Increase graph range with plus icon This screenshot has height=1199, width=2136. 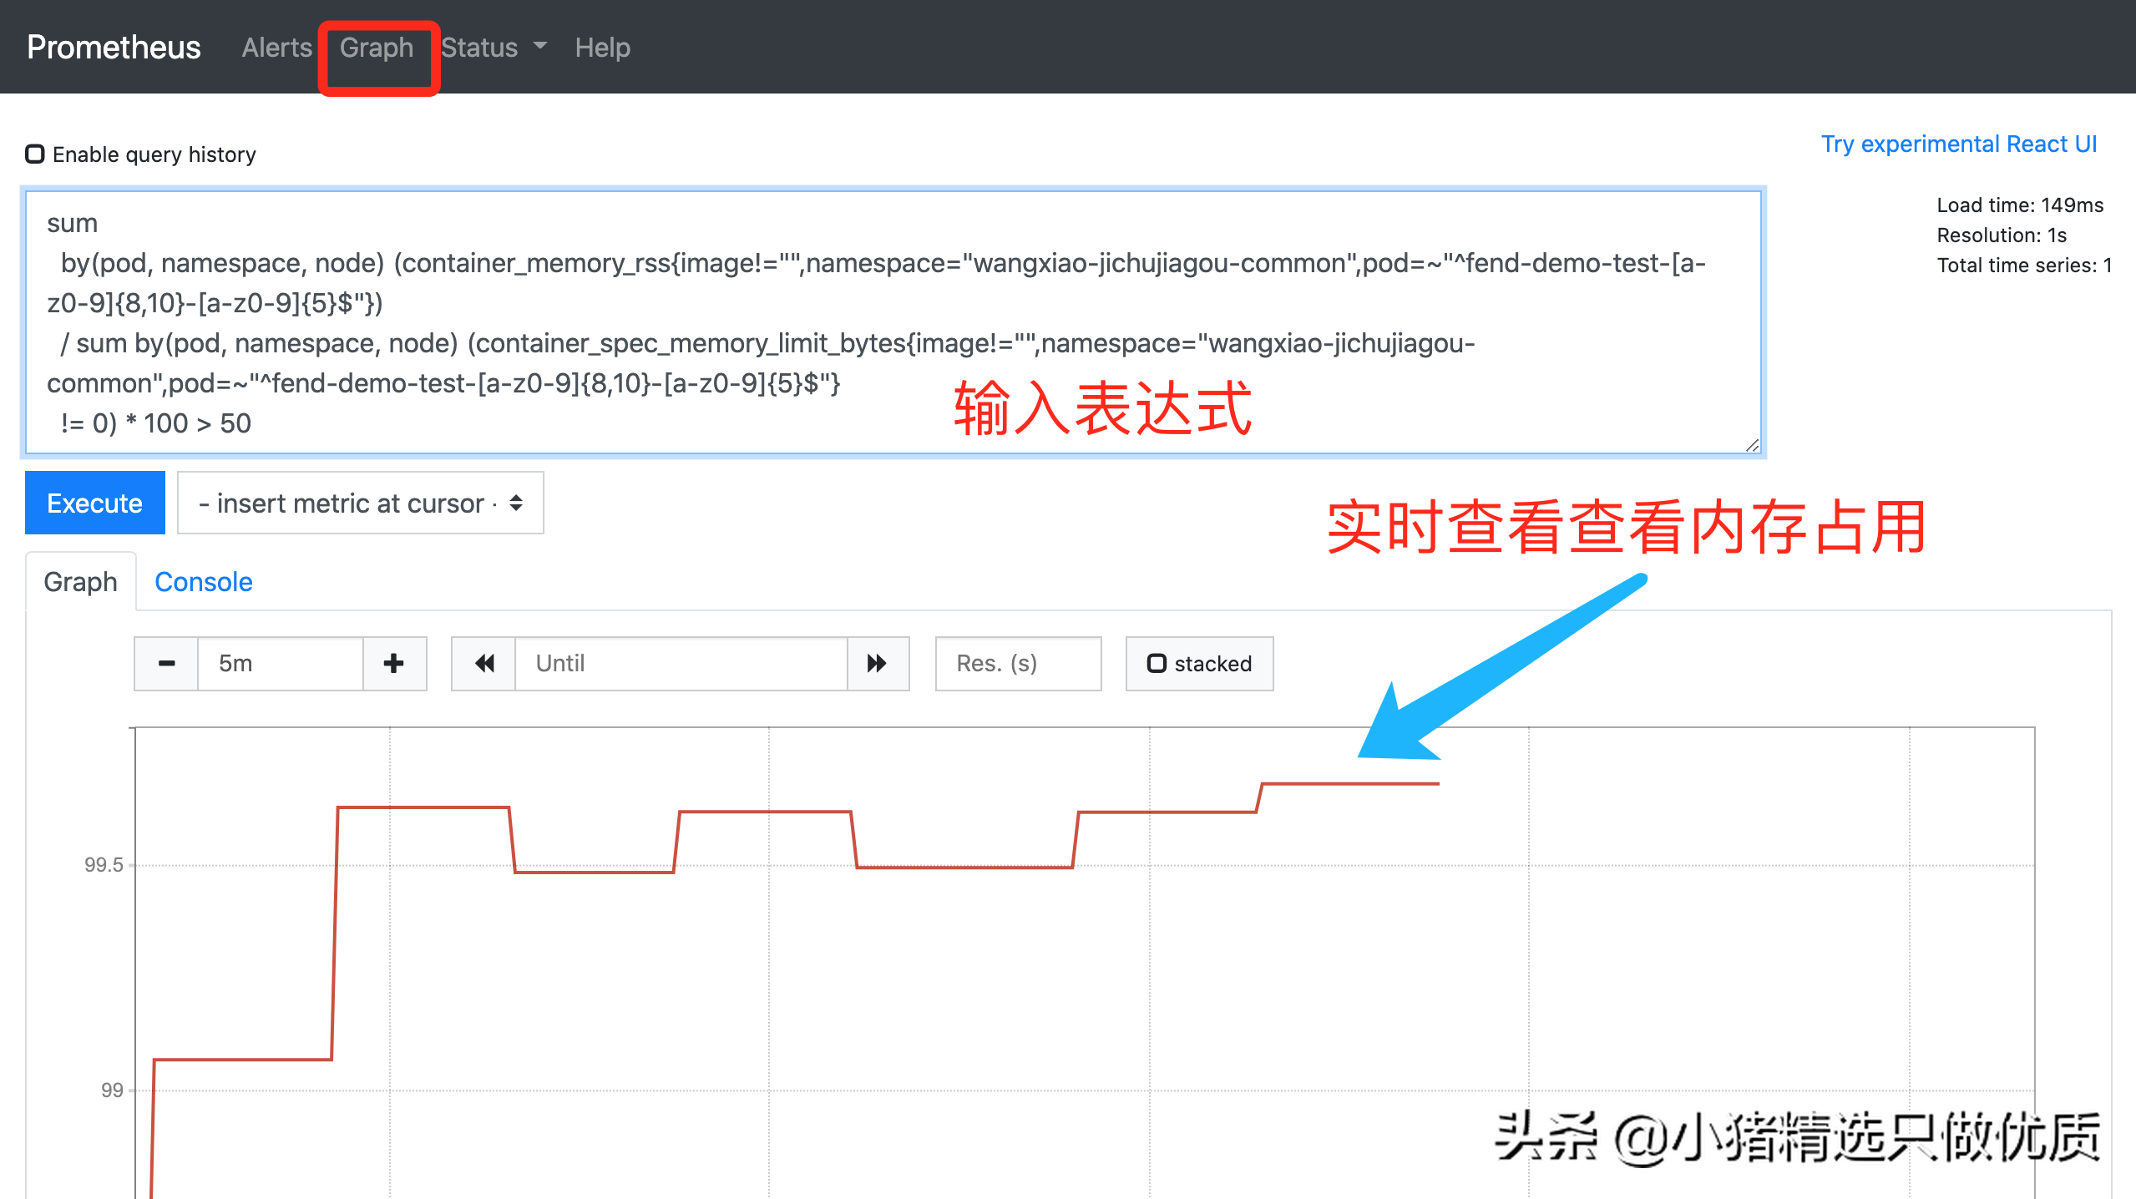pyautogui.click(x=394, y=664)
